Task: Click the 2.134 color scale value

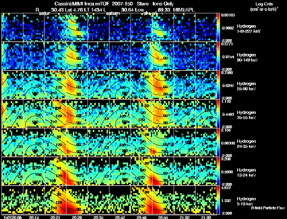Action: (226, 130)
